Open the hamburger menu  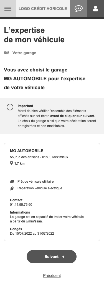[x=8, y=9]
